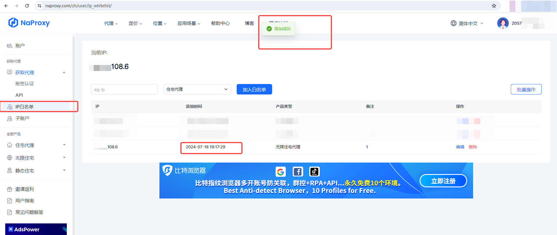Click the TikTok icon in the banner
The image size is (557, 235).
(x=315, y=172)
